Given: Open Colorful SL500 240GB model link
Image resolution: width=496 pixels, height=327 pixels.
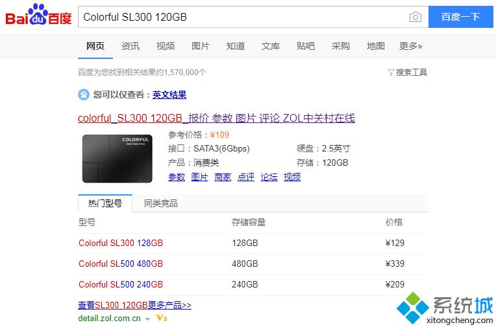Looking at the screenshot, I should (121, 284).
